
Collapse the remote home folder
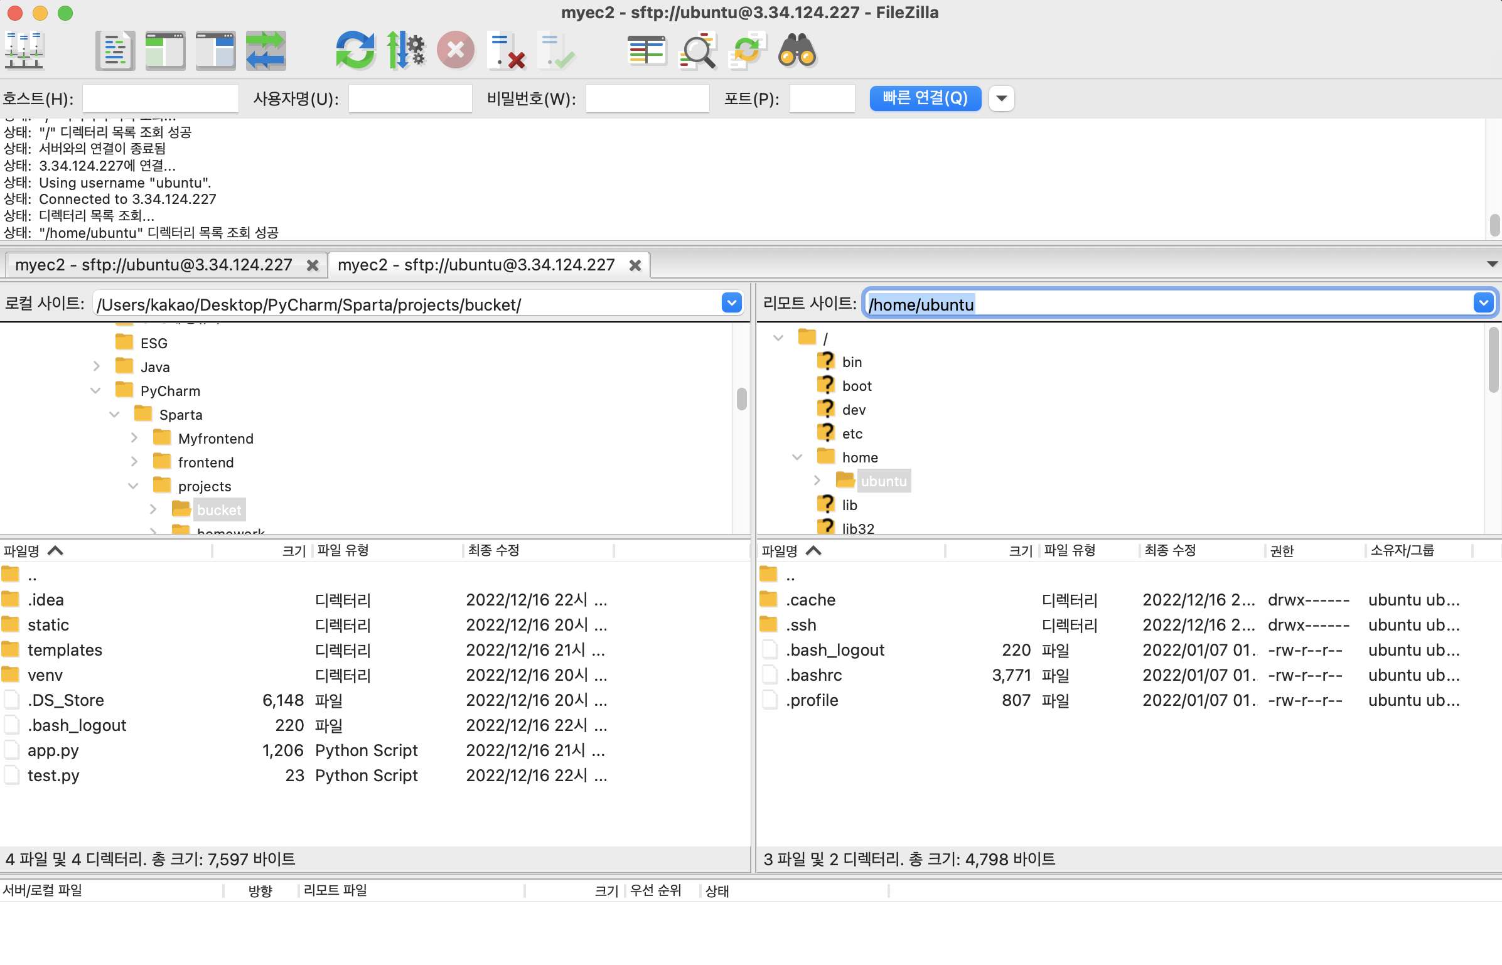click(x=797, y=457)
